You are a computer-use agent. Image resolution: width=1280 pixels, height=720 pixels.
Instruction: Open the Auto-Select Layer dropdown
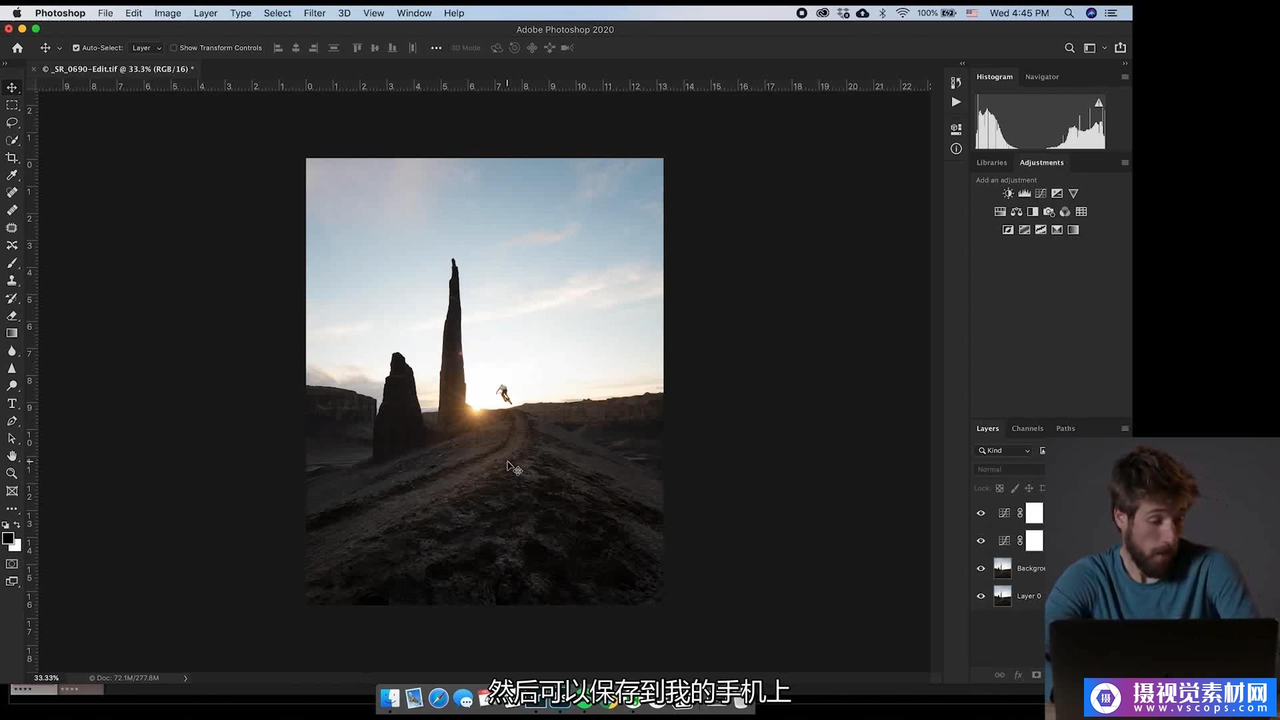point(147,48)
